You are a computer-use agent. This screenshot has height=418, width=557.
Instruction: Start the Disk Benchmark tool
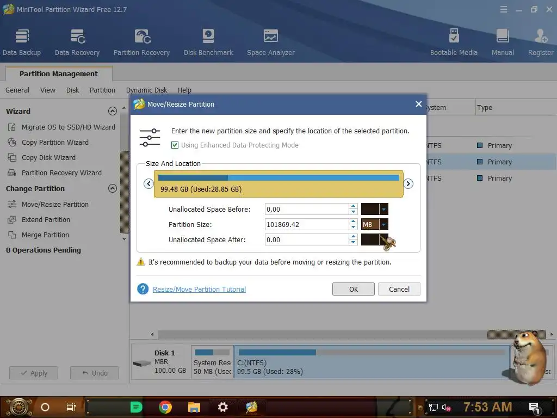click(208, 42)
